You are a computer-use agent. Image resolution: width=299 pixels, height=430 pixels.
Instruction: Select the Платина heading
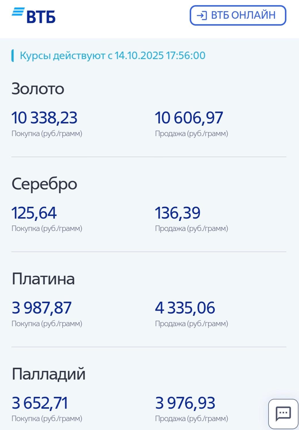click(x=43, y=279)
